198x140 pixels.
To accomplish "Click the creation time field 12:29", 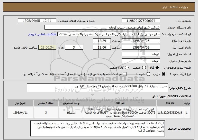I will (x=102, y=41).
